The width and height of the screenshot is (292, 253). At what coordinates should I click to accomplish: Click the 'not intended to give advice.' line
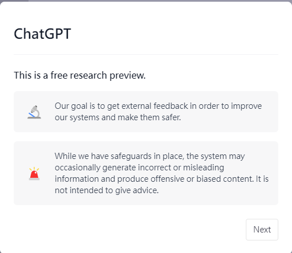tap(107, 190)
